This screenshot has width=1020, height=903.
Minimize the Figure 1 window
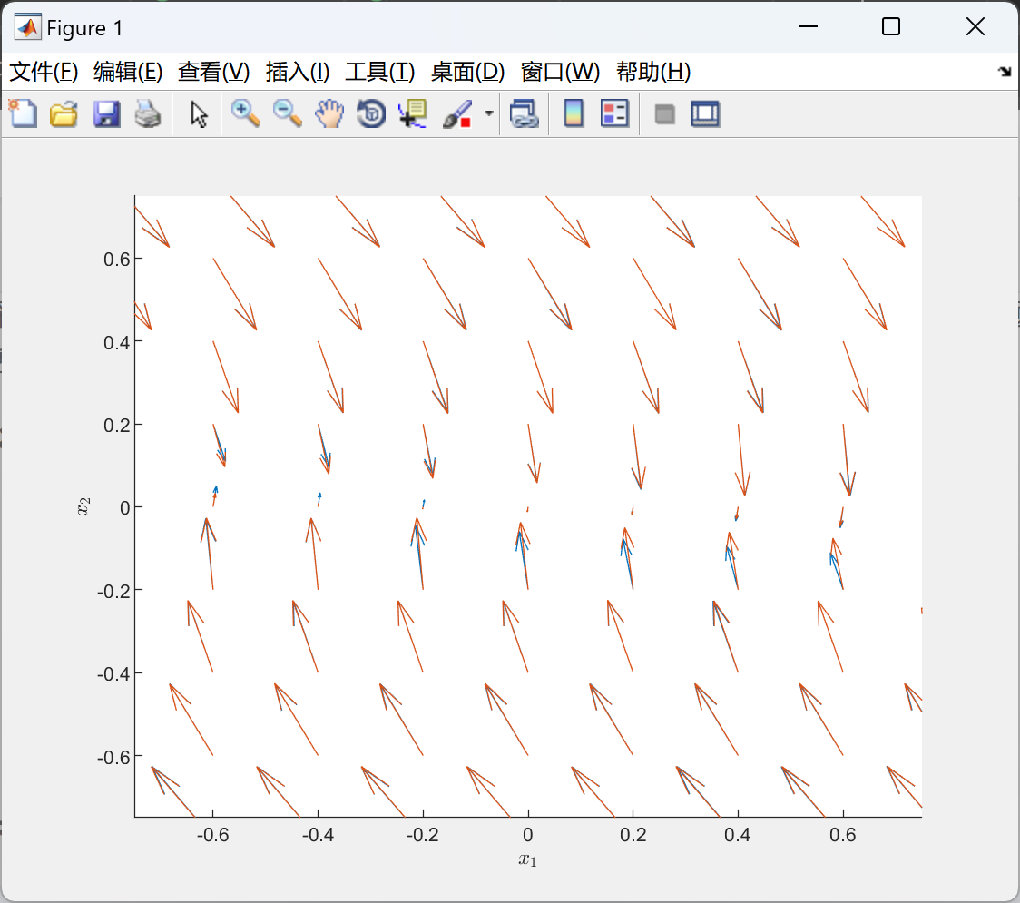[x=809, y=26]
